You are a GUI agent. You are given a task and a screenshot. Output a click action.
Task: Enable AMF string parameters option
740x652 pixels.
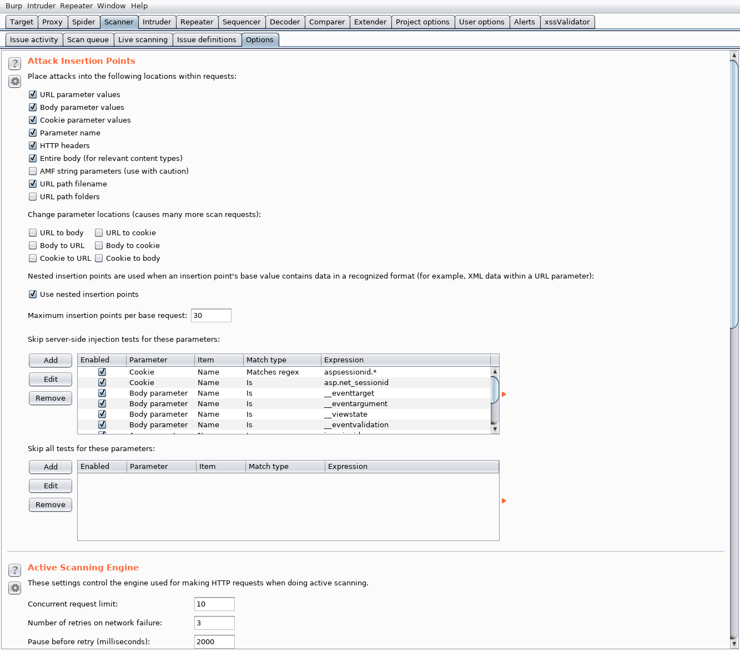tap(33, 171)
